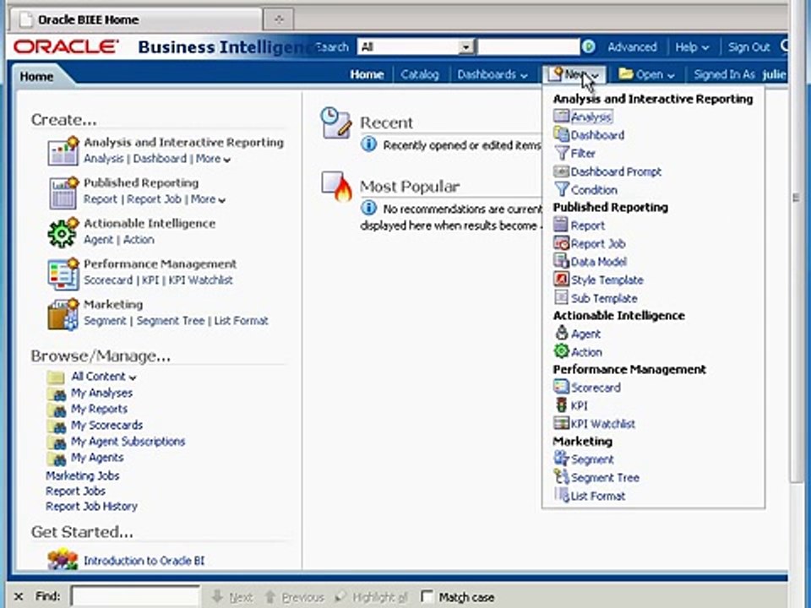Click the Scorecard icon in New menu
This screenshot has height=608, width=811.
click(x=561, y=386)
